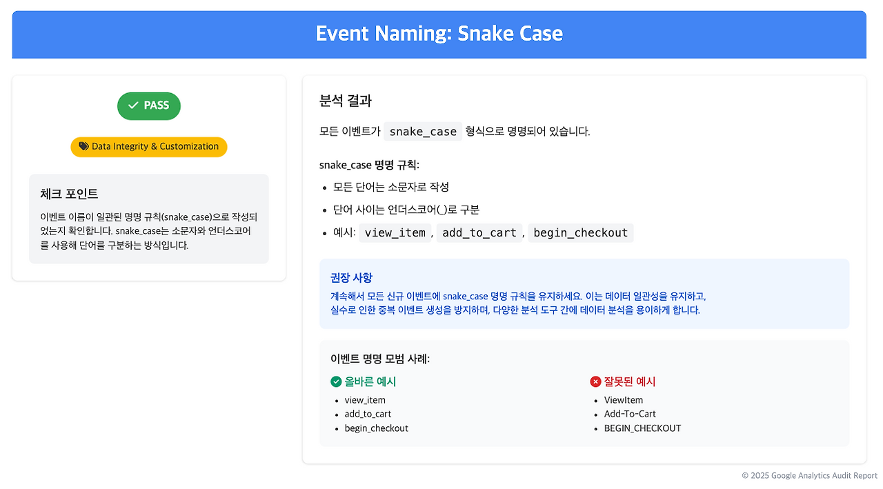Screen dimensions: 883x489
Task: Click the Event Naming: Snake Case header
Action: click(x=439, y=33)
